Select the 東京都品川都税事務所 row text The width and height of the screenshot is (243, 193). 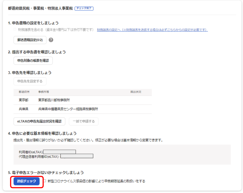tap(54, 100)
